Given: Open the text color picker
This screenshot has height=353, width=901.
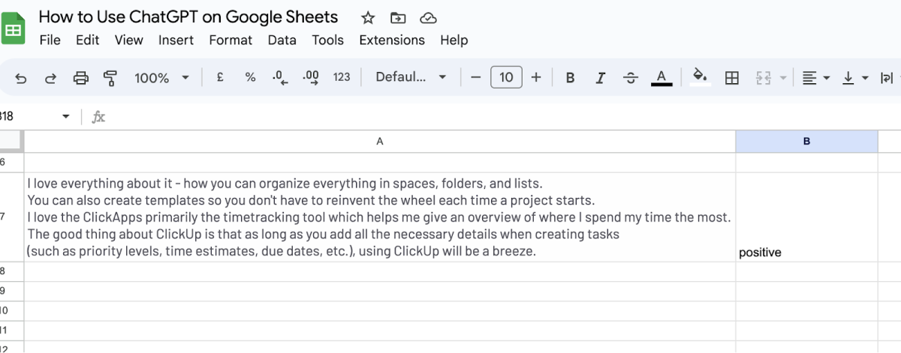Looking at the screenshot, I should (661, 77).
